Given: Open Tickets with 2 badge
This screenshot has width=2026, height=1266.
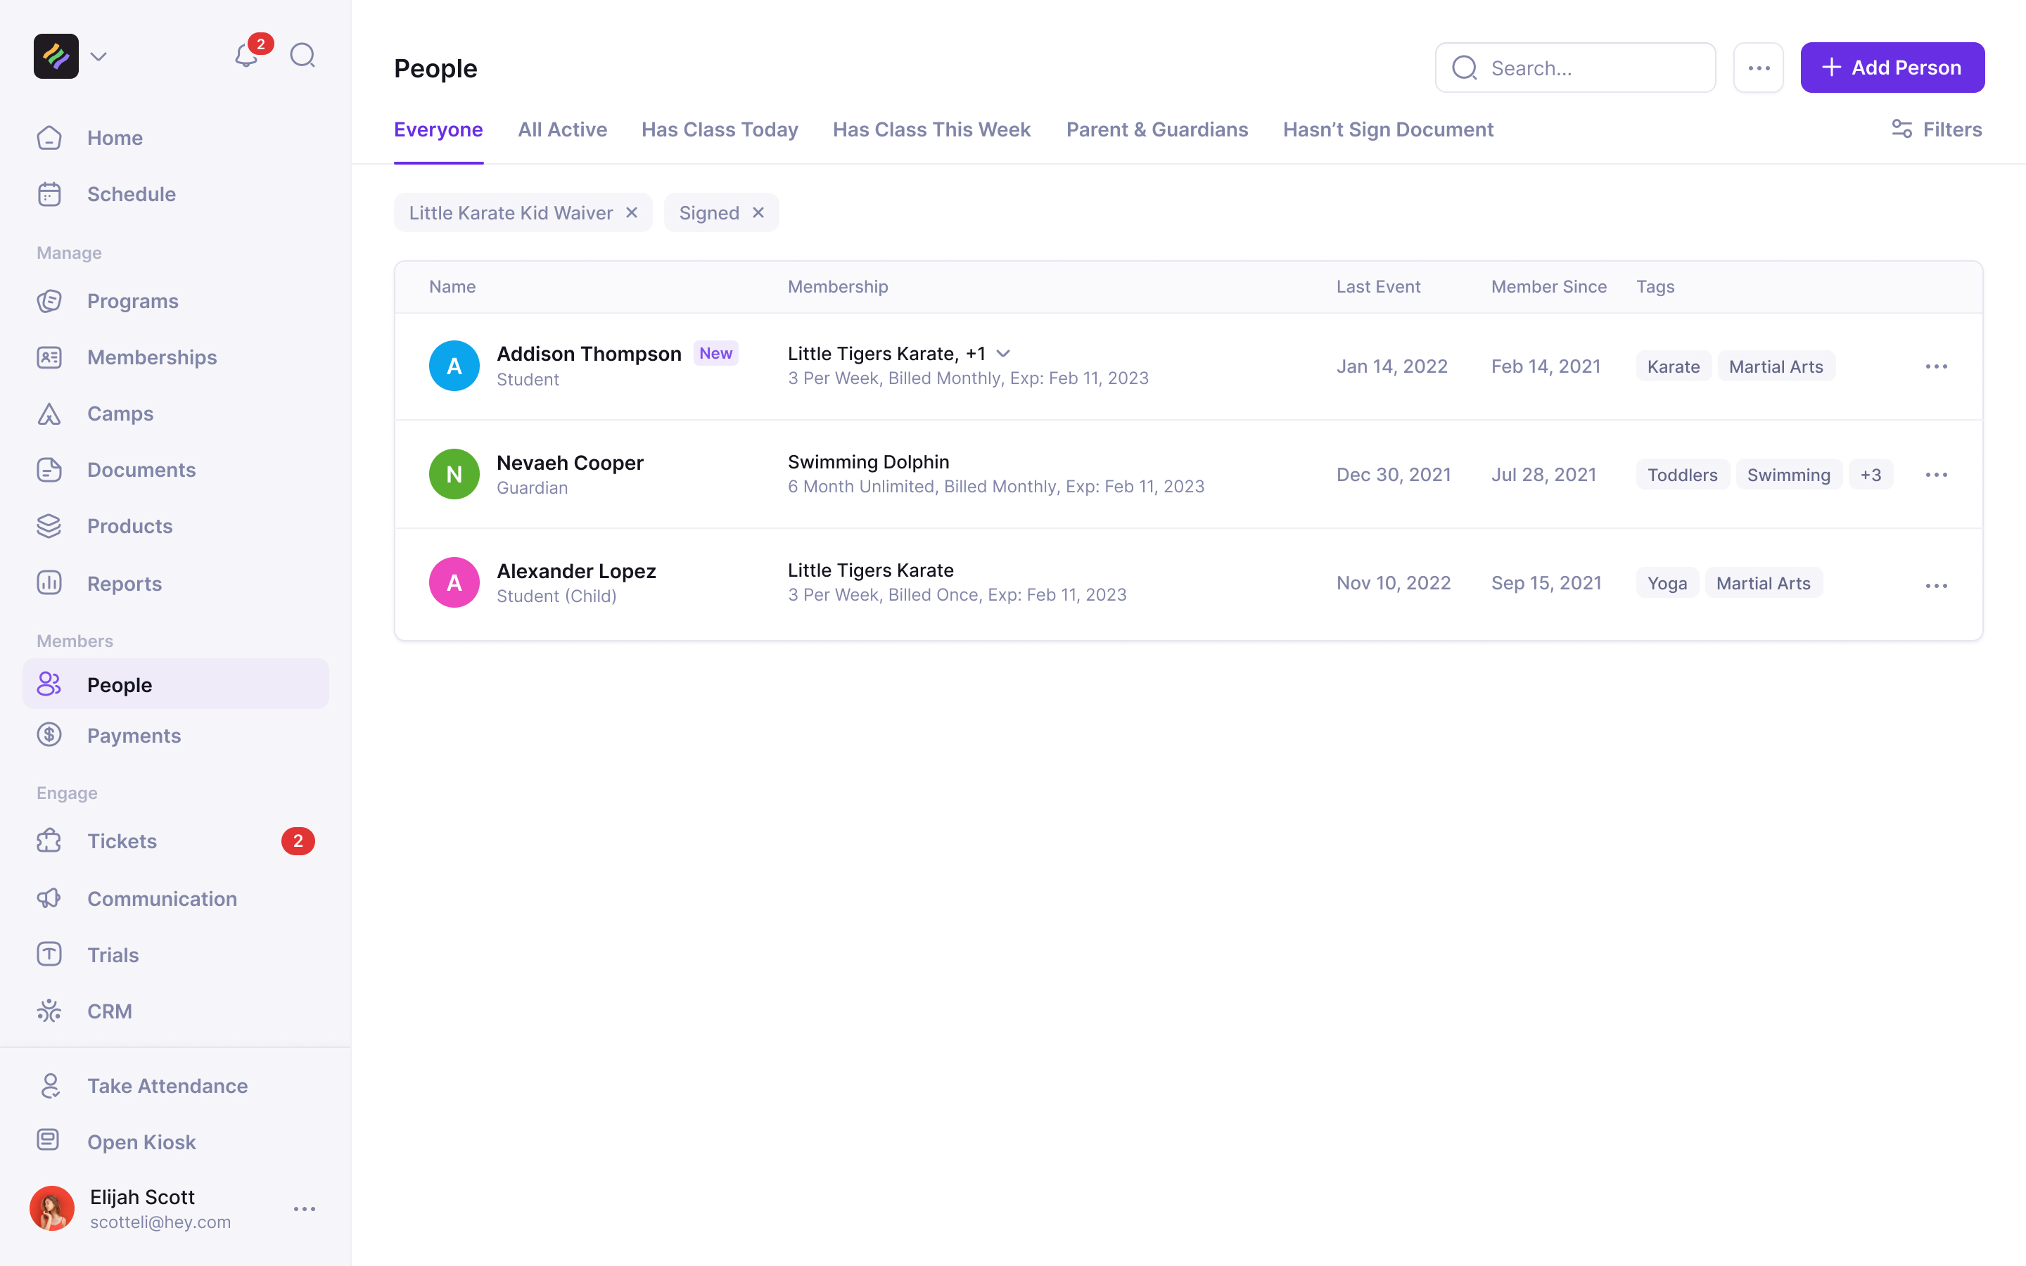Looking at the screenshot, I should (122, 841).
